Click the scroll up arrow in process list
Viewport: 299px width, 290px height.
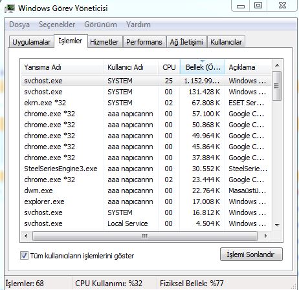[x=277, y=65]
